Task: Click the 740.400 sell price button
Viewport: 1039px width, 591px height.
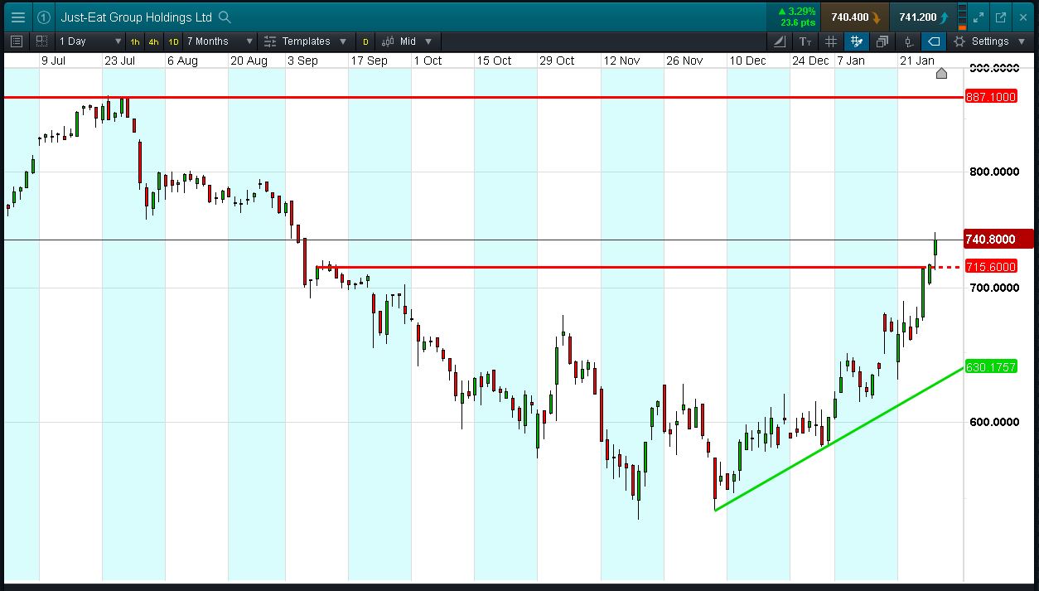Action: click(x=854, y=17)
